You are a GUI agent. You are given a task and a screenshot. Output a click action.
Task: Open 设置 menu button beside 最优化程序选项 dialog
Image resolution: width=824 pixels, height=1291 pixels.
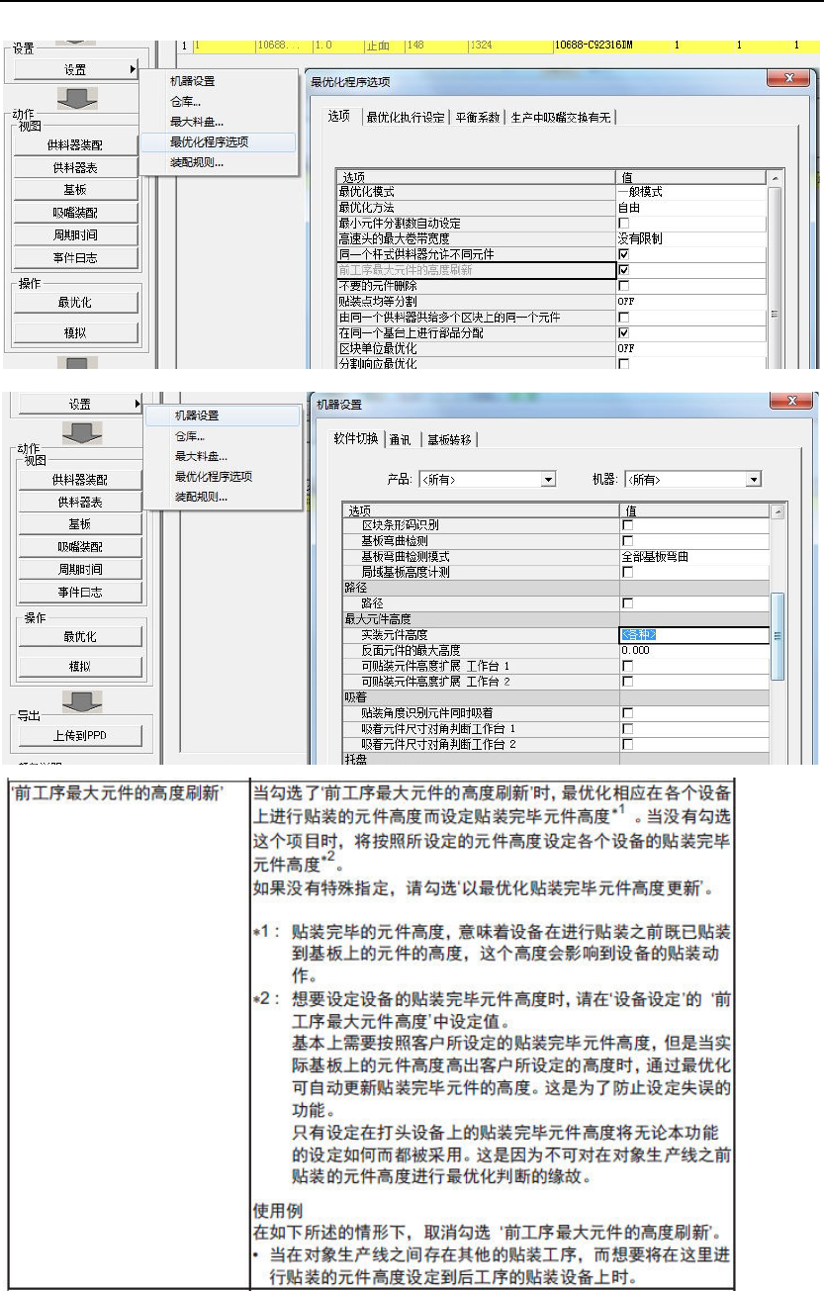[x=75, y=69]
